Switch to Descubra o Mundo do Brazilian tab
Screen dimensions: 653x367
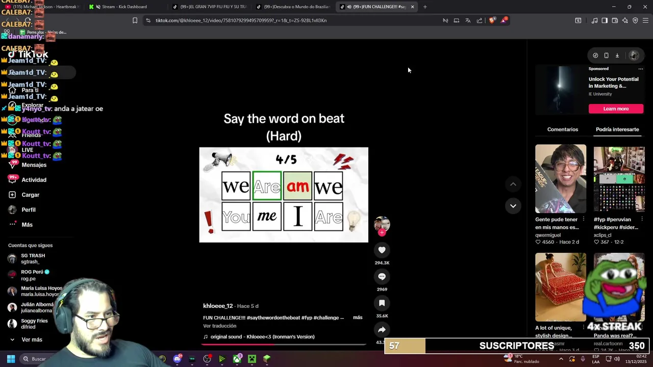point(293,7)
